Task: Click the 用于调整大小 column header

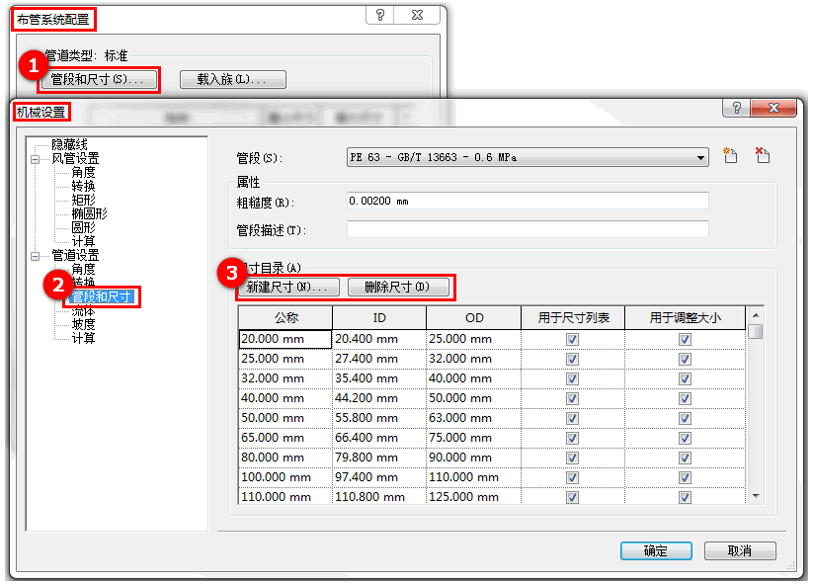Action: 686,318
